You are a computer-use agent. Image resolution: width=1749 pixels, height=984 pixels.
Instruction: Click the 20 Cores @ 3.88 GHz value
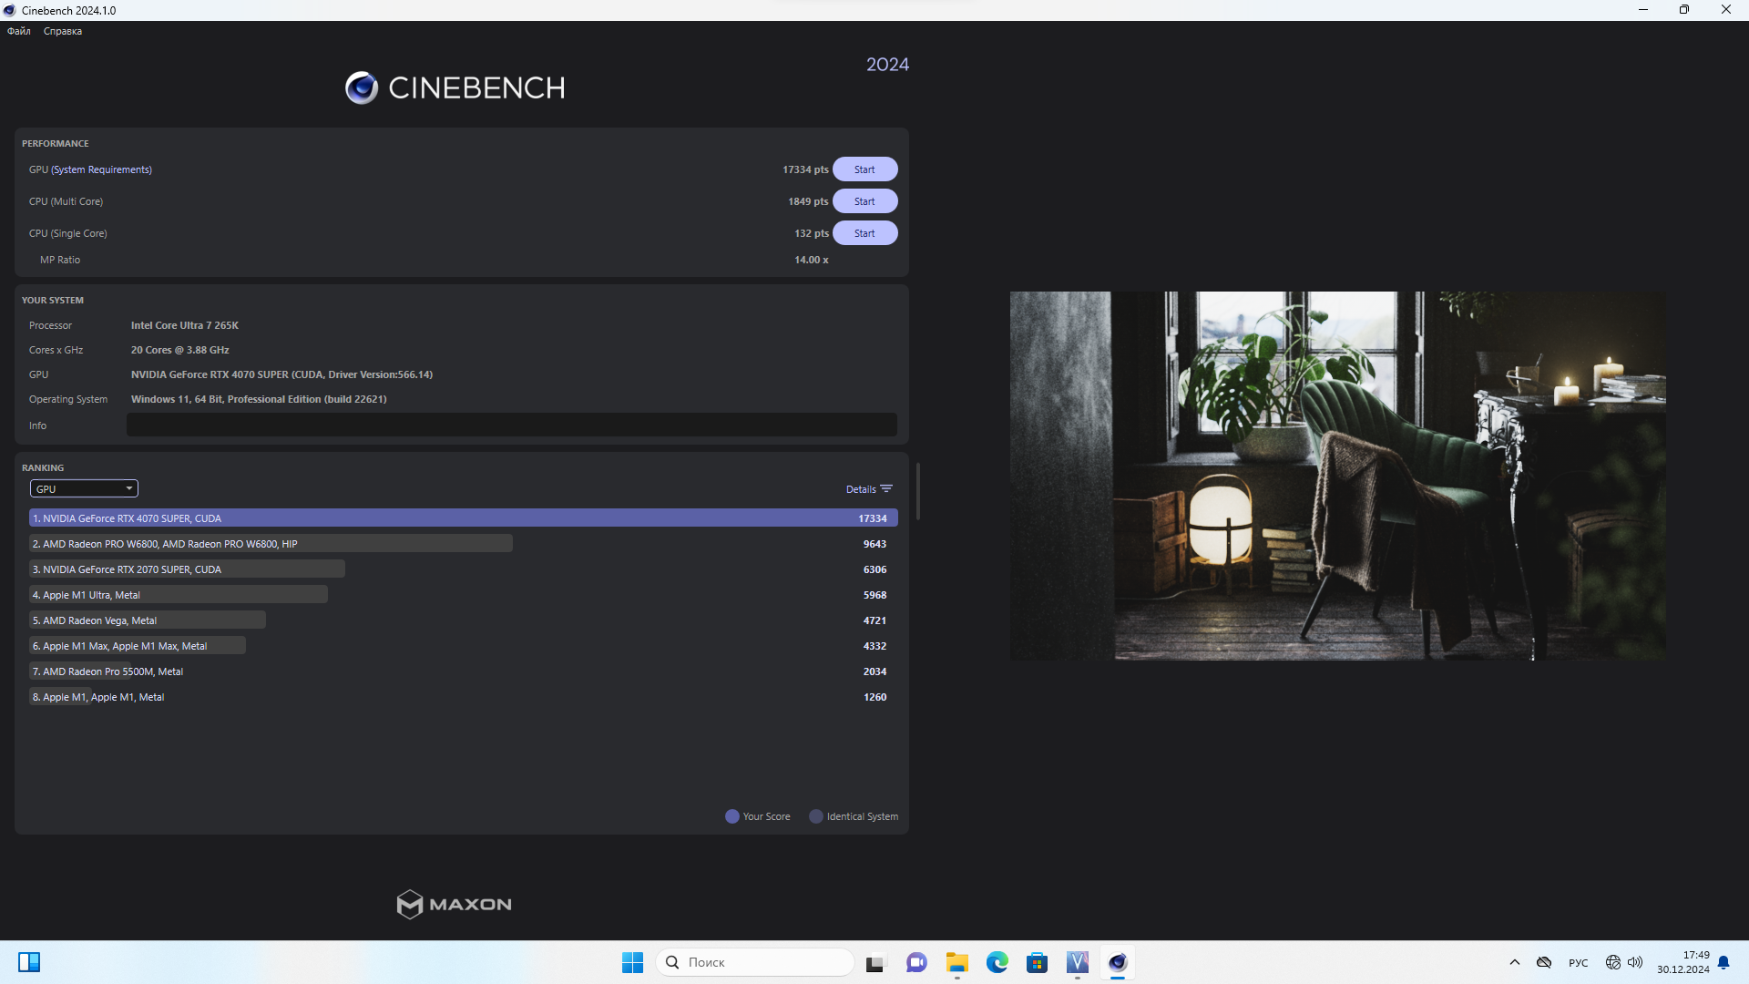(x=179, y=350)
